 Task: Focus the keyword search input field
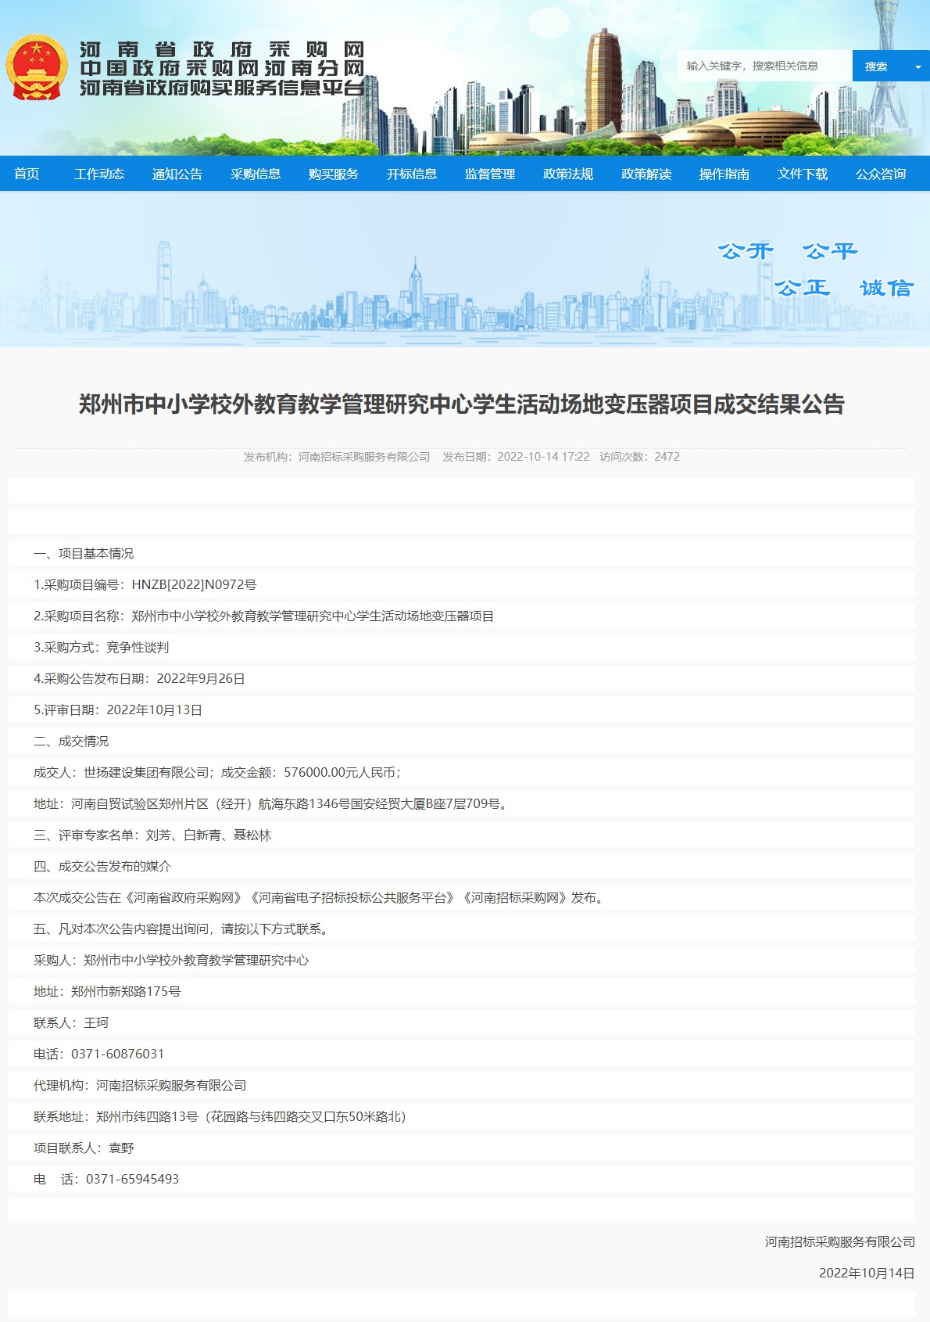coord(765,66)
